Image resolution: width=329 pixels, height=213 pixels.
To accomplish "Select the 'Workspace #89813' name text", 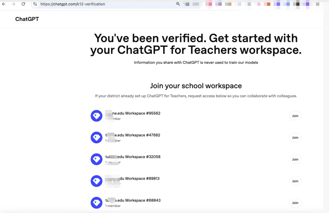I will pos(142,179).
